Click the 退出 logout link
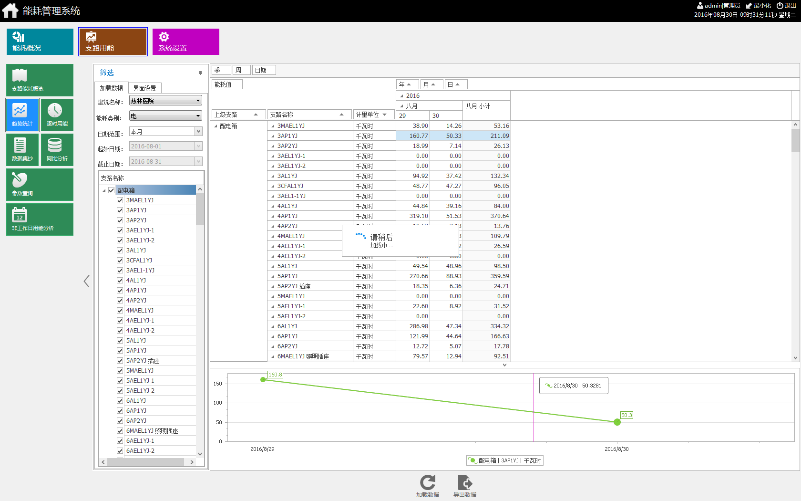The height and width of the screenshot is (501, 801). click(786, 6)
